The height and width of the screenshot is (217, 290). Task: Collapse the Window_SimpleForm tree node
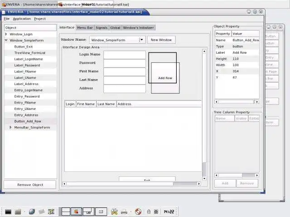[x=6, y=40]
